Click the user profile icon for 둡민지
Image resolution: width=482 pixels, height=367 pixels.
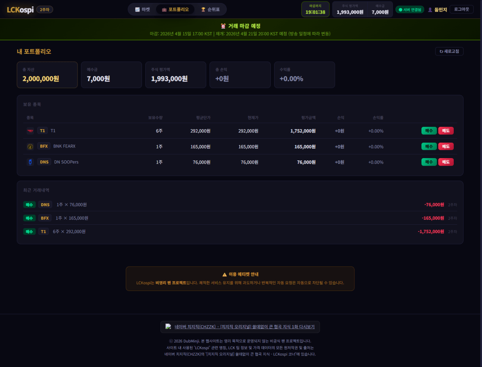(x=430, y=10)
